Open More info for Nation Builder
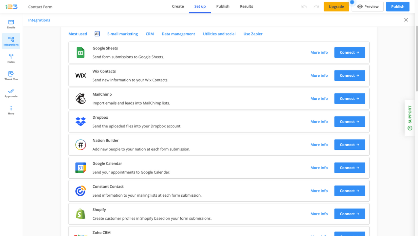This screenshot has height=236, width=419. (x=319, y=145)
